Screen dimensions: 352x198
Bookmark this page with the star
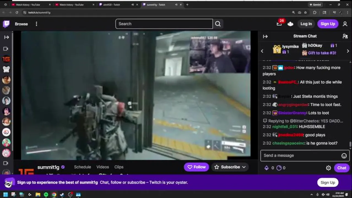point(305,13)
